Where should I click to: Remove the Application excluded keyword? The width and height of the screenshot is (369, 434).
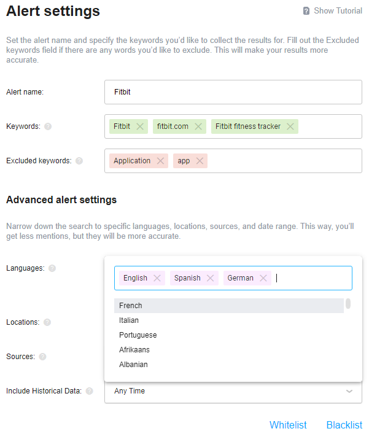[161, 161]
